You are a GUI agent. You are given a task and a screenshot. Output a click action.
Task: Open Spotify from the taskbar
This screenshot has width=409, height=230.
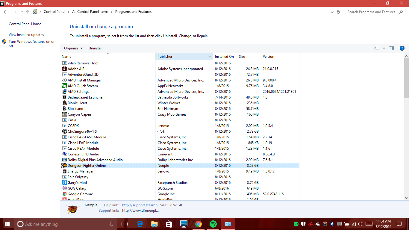coord(213,224)
